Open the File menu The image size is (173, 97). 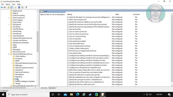[2, 4]
